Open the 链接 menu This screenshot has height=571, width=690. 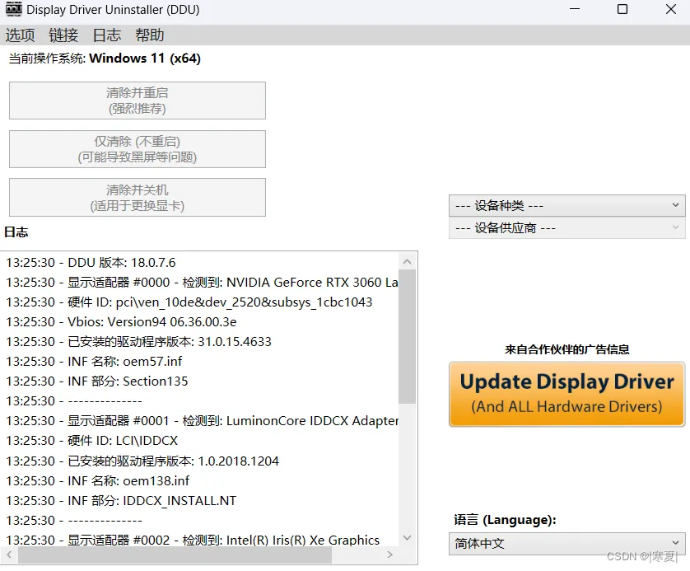click(63, 35)
